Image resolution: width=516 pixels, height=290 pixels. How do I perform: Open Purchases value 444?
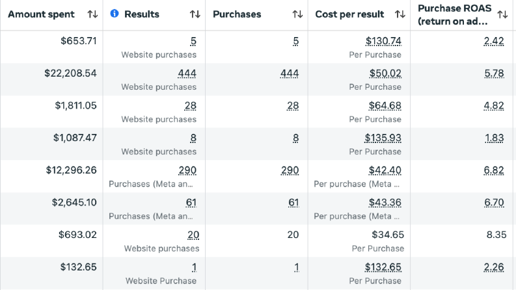tap(290, 73)
